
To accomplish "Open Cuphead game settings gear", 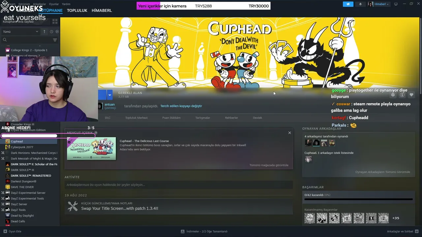I will pyautogui.click(x=393, y=95).
